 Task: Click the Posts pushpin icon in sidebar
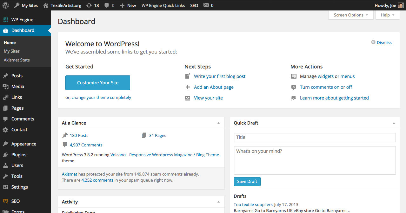click(6, 76)
